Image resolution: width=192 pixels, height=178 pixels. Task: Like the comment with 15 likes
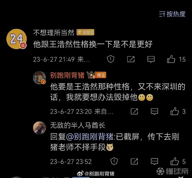[171, 59]
